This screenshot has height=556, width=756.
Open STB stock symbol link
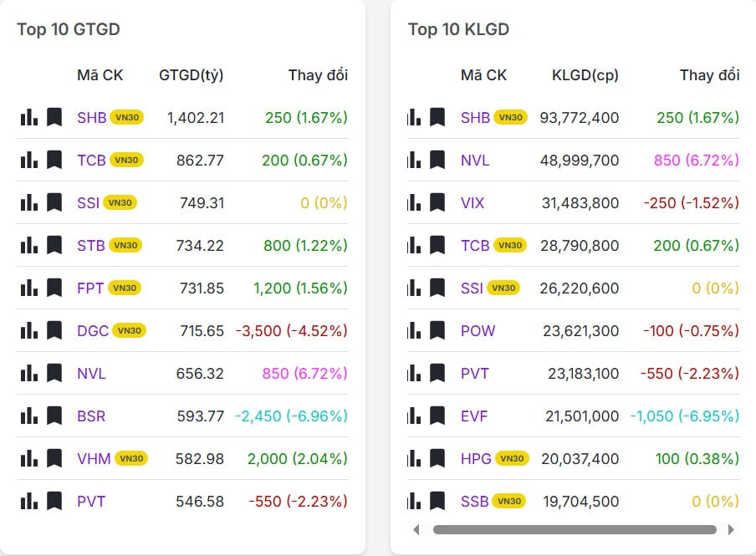[91, 245]
